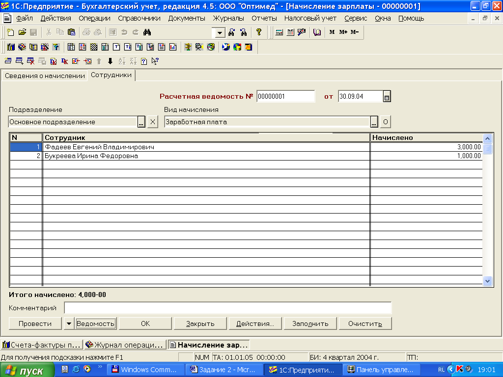Click the Комментарий input field
The height and width of the screenshot is (377, 503).
click(228, 308)
